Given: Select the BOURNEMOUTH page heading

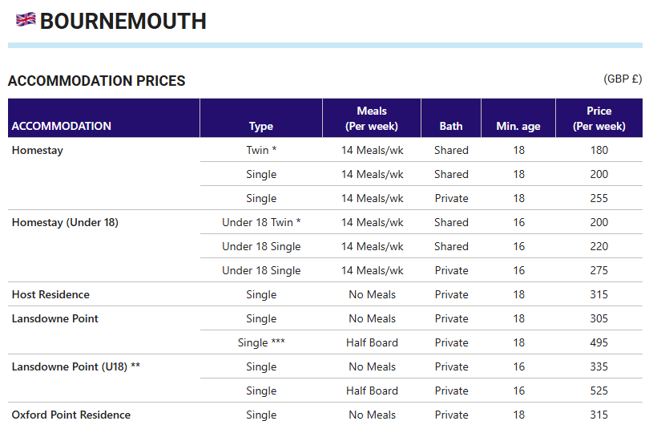Looking at the screenshot, I should 123,21.
